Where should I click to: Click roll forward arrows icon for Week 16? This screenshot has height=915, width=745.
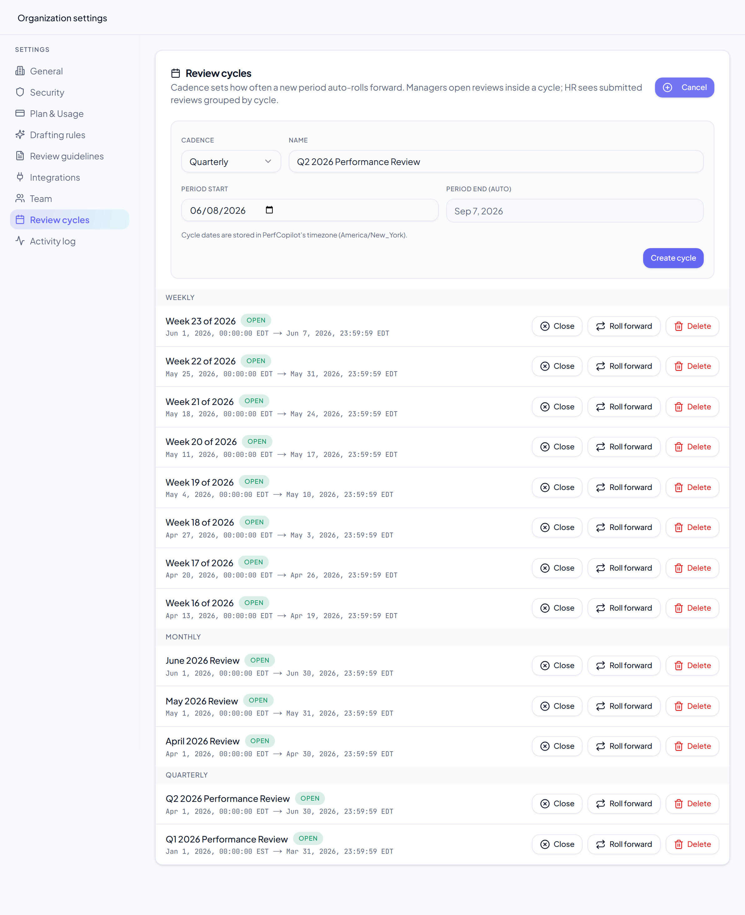click(x=600, y=608)
